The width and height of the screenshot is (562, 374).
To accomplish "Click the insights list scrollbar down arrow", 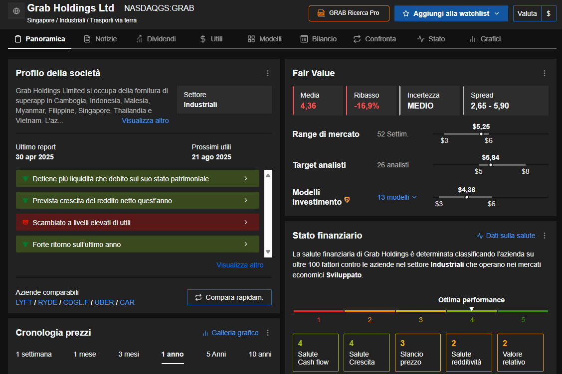I will point(268,251).
